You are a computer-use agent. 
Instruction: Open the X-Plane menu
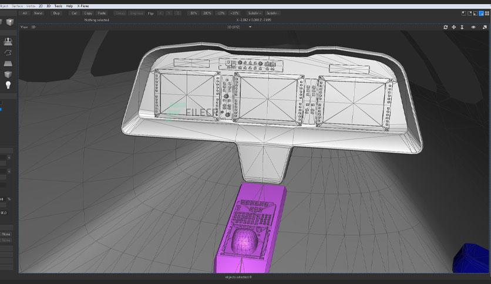point(83,6)
